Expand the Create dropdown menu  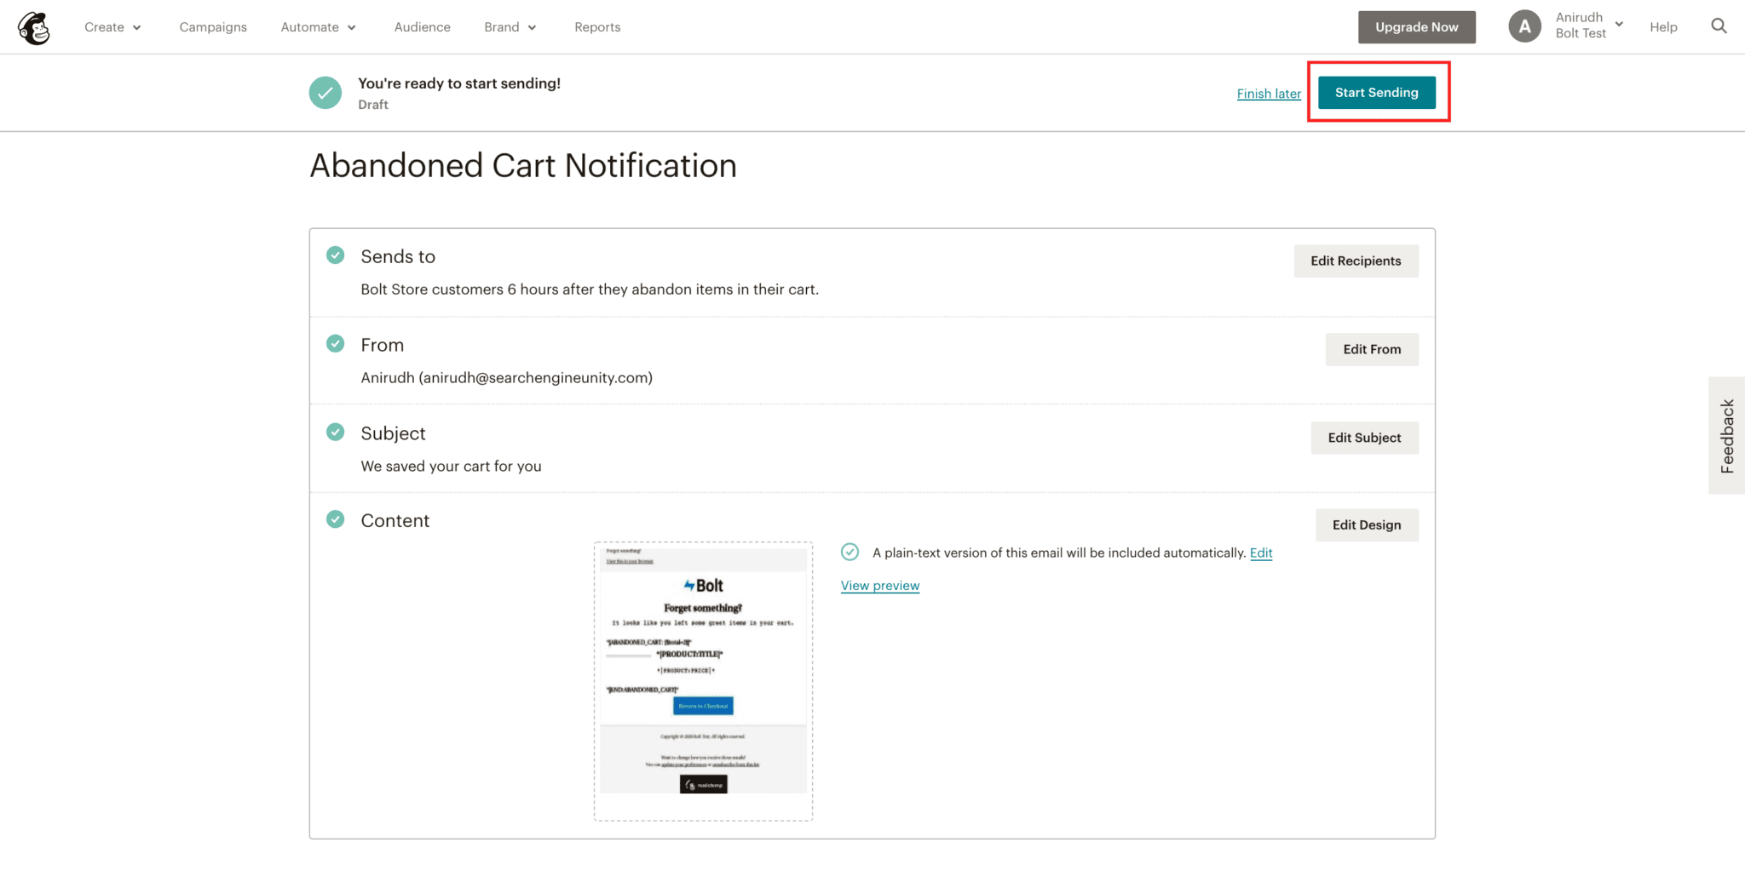click(x=112, y=27)
